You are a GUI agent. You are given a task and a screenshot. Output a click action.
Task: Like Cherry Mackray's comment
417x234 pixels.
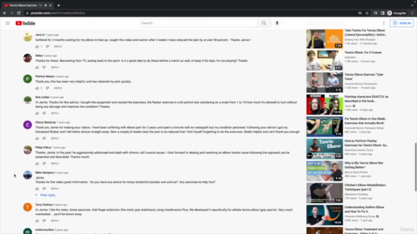pos(37,138)
